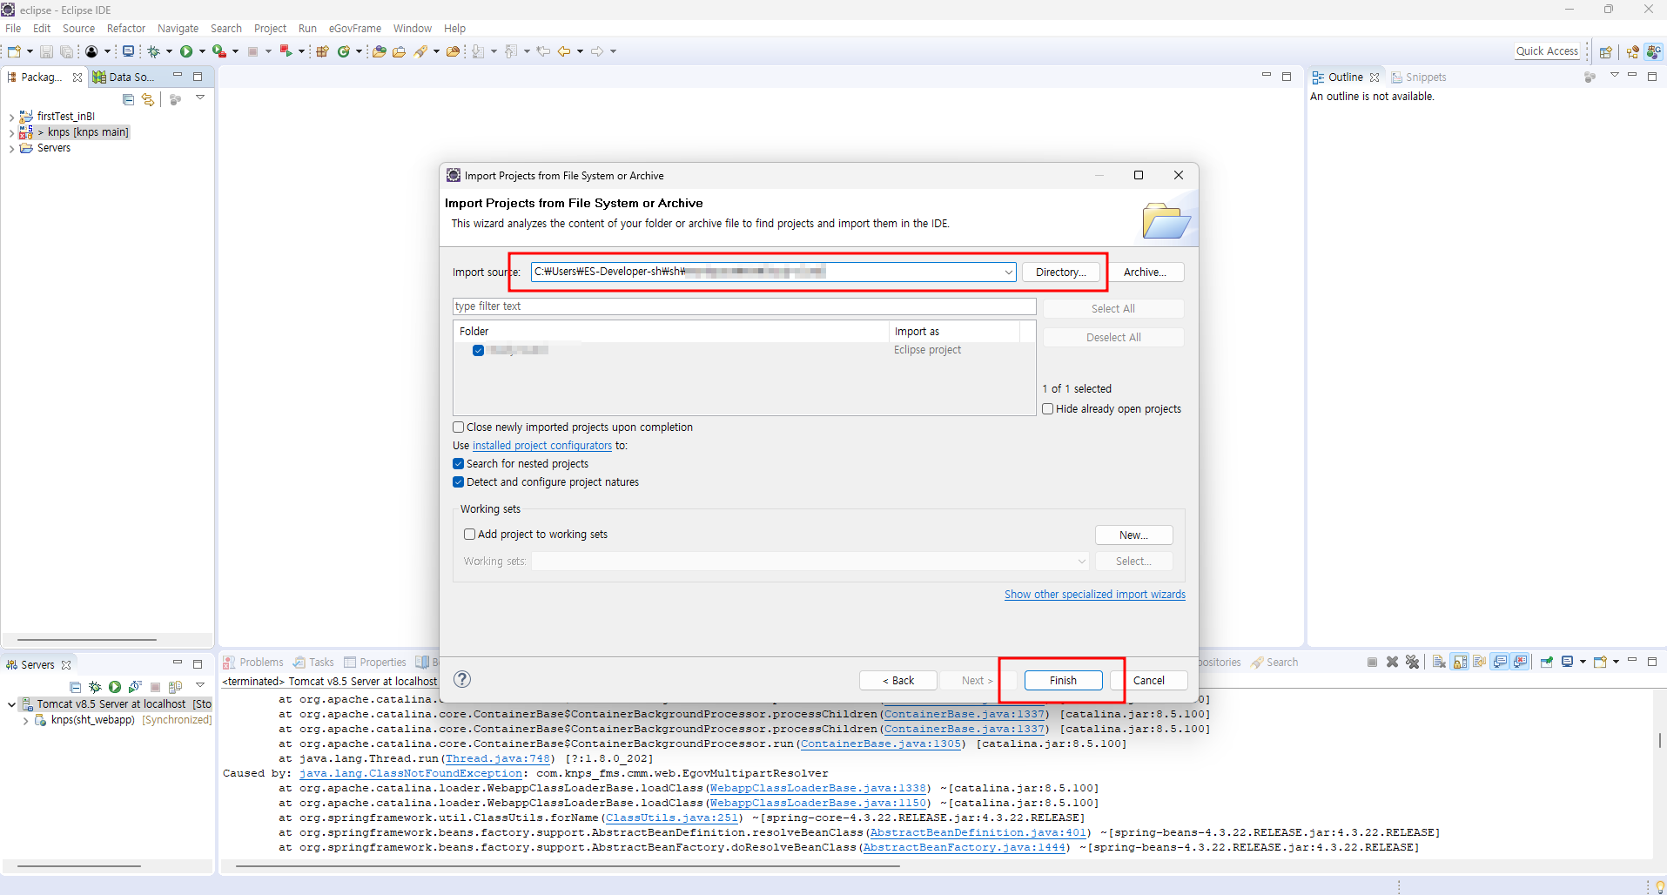Click the help question mark icon in dialog
1667x895 pixels.
point(462,679)
